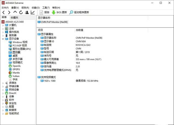
Task: Select the 多显示器 icon
Action: pyautogui.click(x=10, y=59)
